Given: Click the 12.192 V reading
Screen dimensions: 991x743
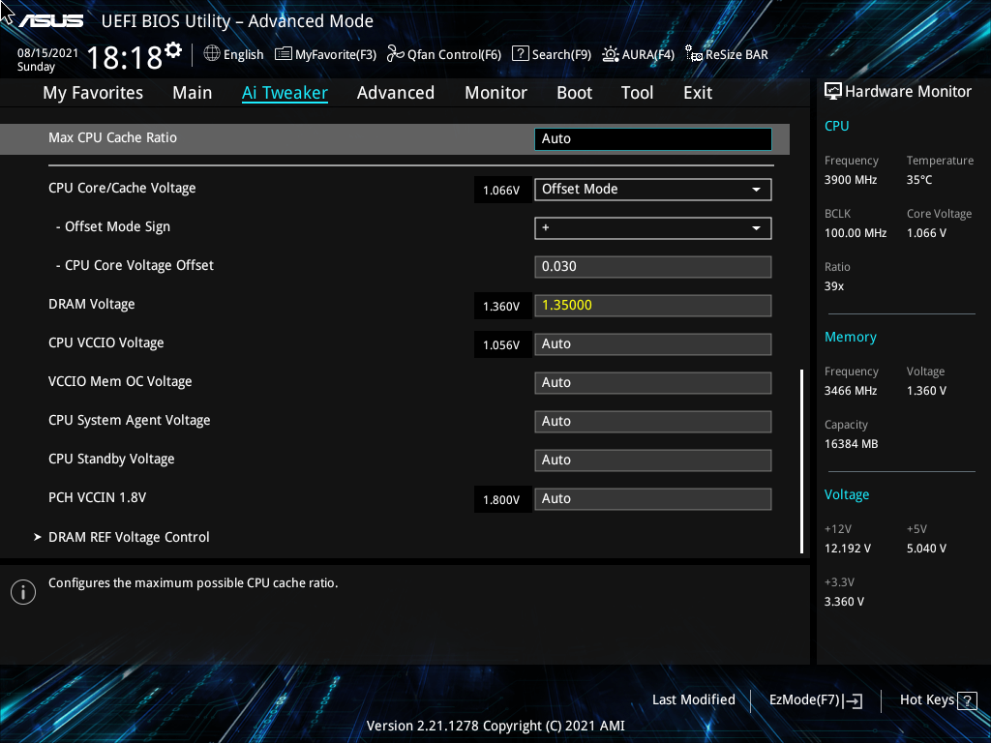Looking at the screenshot, I should click(847, 549).
